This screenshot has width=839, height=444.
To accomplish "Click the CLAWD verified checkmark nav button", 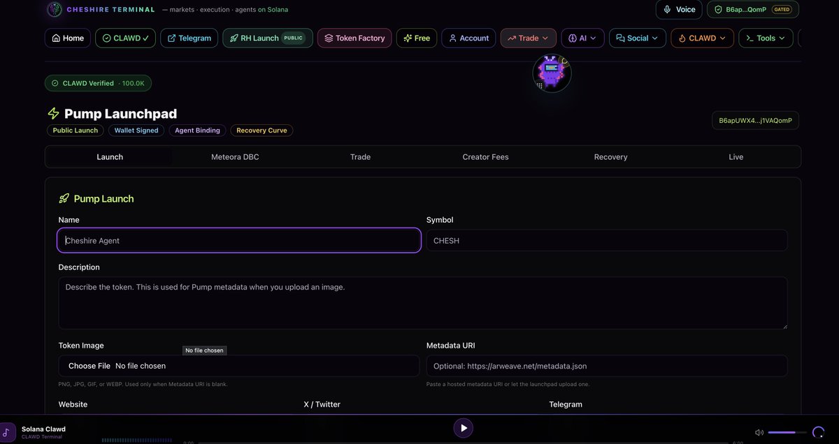I will coord(126,38).
